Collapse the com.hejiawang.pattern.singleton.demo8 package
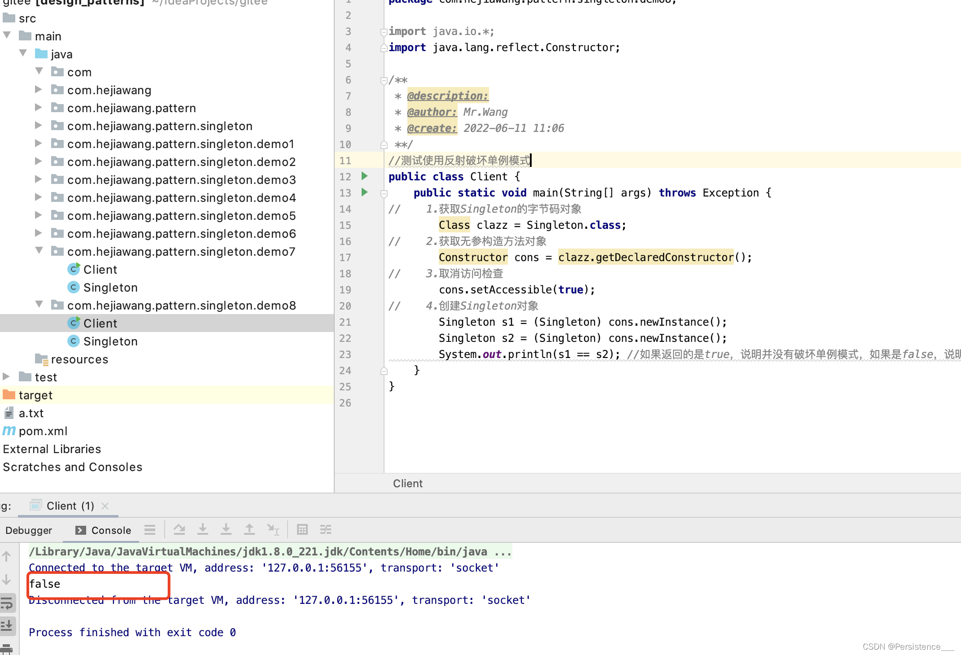The image size is (961, 655). pos(39,305)
